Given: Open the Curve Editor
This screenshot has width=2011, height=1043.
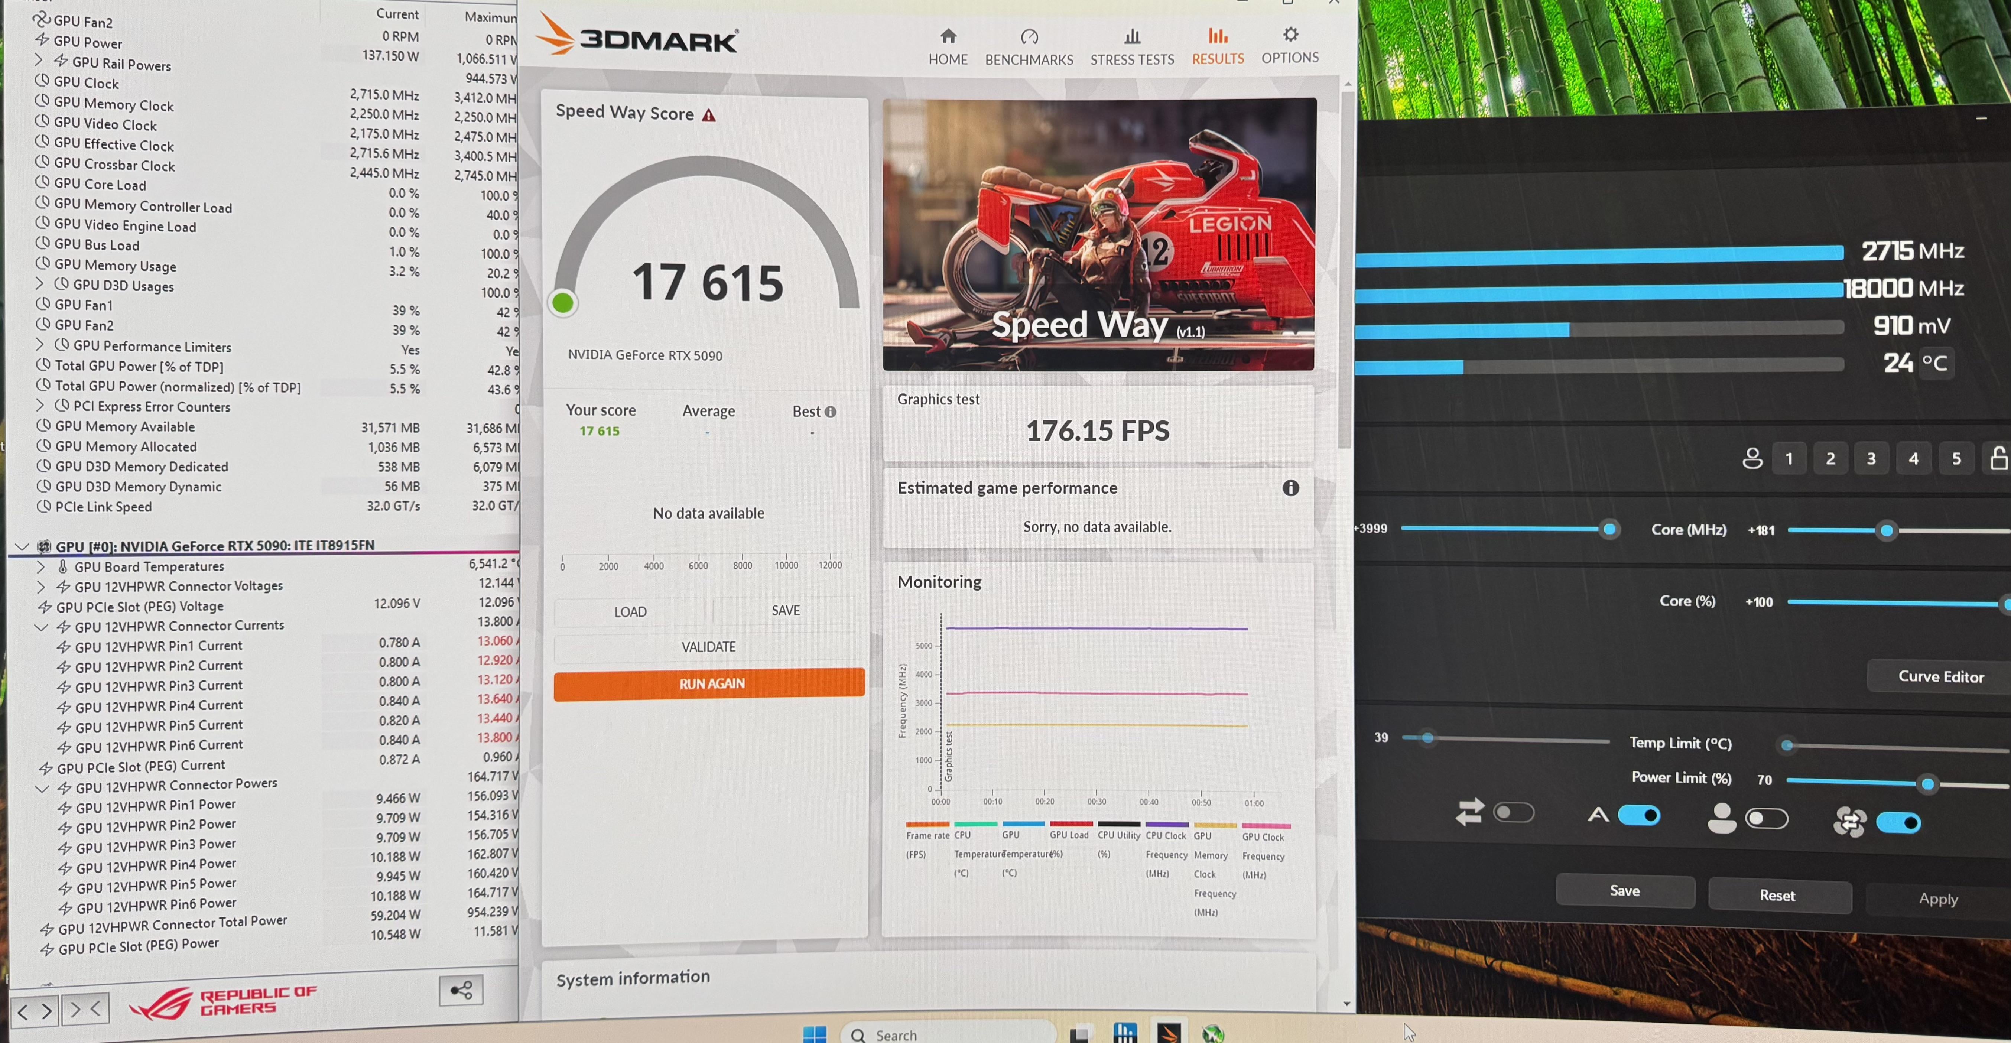Looking at the screenshot, I should (1940, 676).
